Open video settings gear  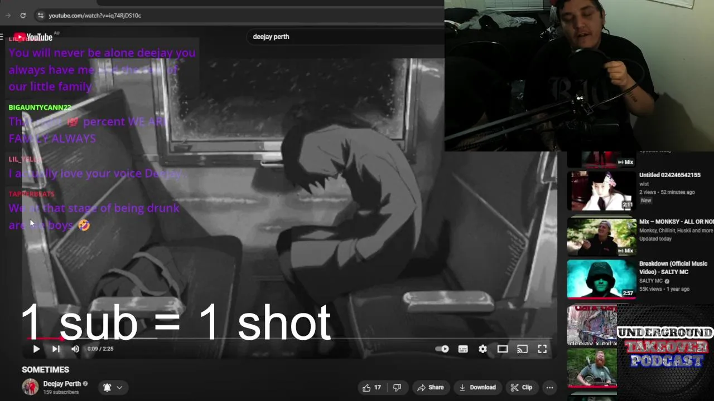[483, 349]
